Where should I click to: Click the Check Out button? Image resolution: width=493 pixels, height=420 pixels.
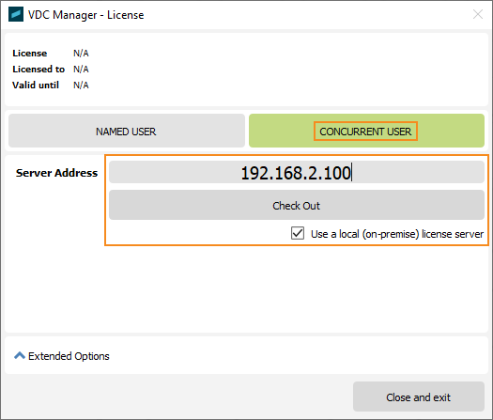tap(296, 205)
